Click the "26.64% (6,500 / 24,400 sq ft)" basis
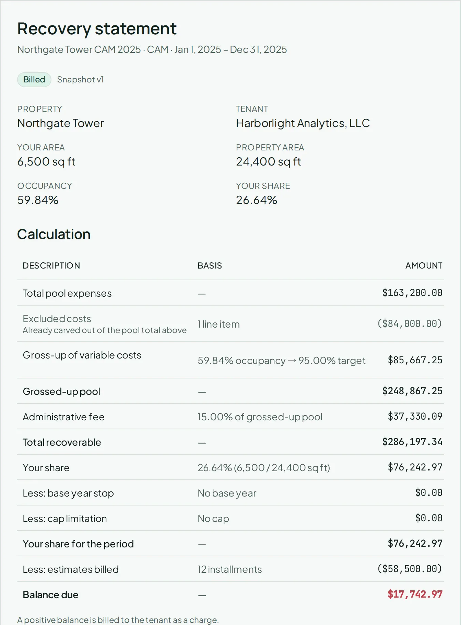This screenshot has width=461, height=625. pos(264,468)
